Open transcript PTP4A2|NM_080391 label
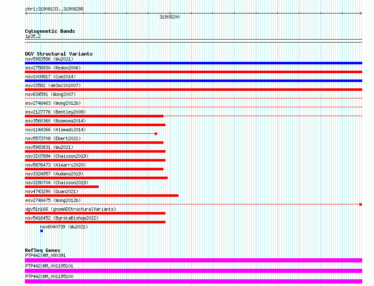This screenshot has width=374, height=286. pyautogui.click(x=45, y=255)
